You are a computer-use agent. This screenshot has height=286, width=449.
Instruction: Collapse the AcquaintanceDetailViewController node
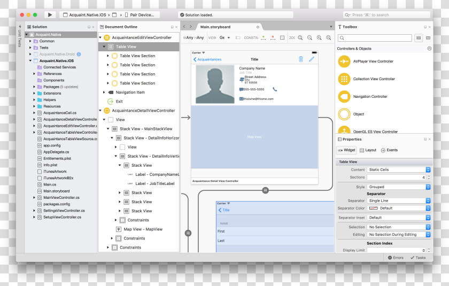(100, 111)
